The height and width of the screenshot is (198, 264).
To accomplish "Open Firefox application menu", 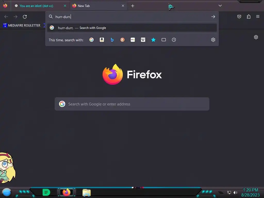I will click(x=258, y=16).
